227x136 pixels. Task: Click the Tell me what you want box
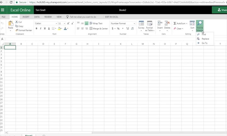pyautogui.click(x=83, y=16)
